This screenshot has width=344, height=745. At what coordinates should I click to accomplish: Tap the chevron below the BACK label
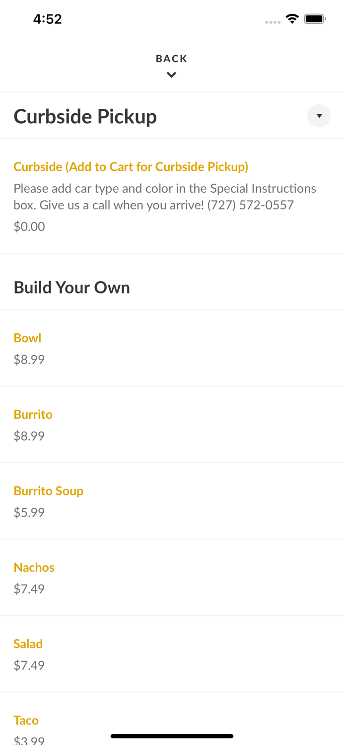click(x=172, y=74)
